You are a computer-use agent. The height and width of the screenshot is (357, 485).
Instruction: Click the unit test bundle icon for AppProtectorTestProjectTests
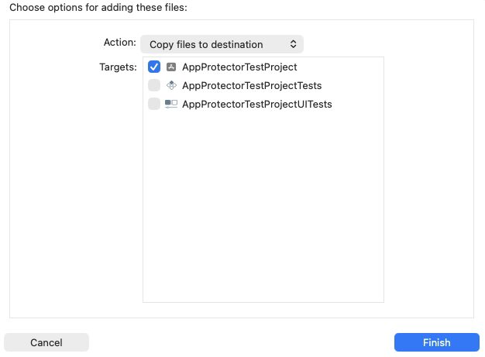pyautogui.click(x=171, y=85)
